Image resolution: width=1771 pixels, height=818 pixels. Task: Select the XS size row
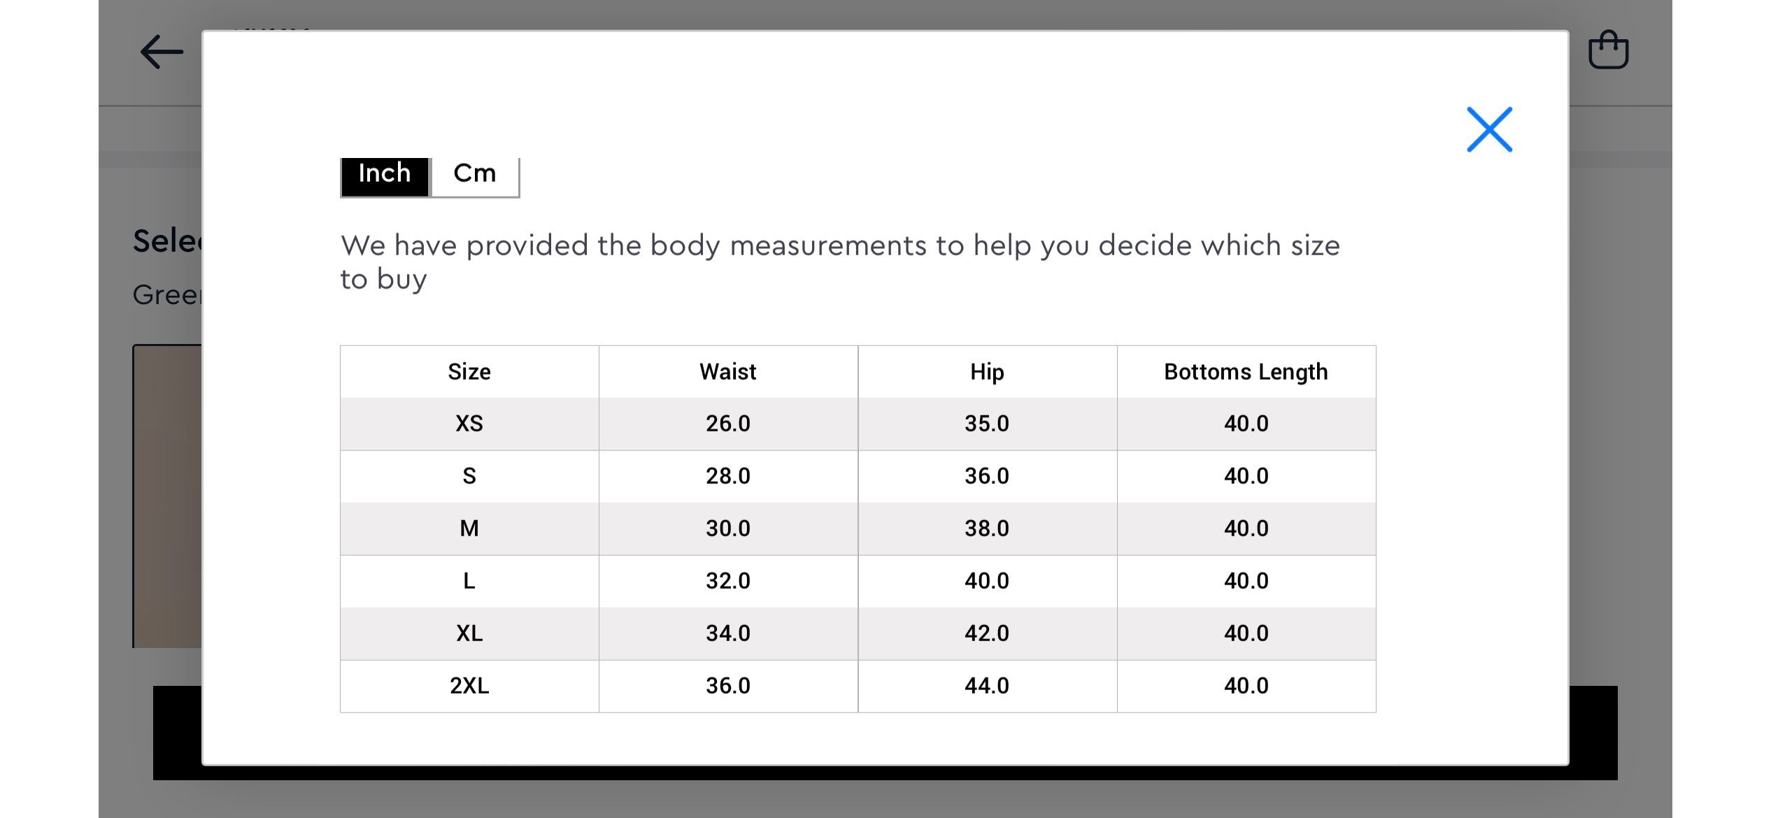pyautogui.click(x=858, y=424)
